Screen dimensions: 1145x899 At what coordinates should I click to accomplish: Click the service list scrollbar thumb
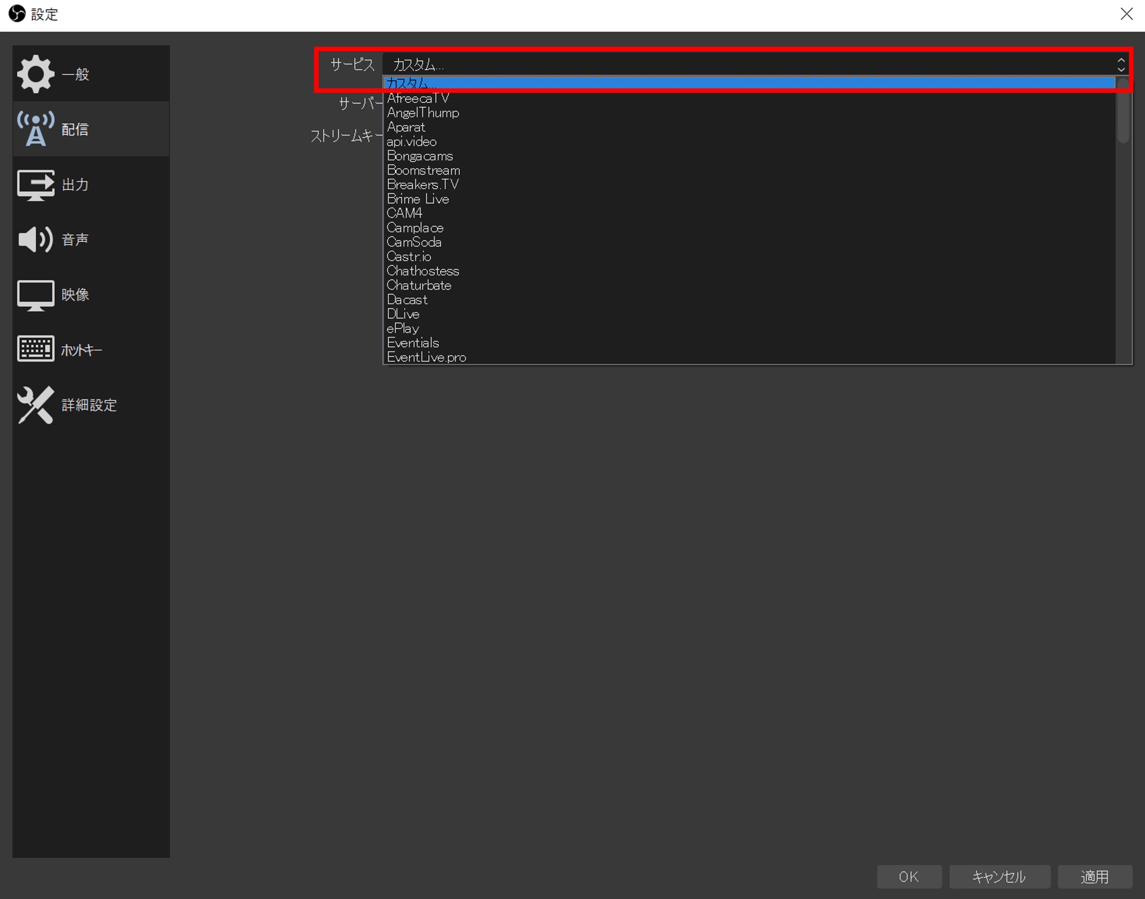(1123, 110)
